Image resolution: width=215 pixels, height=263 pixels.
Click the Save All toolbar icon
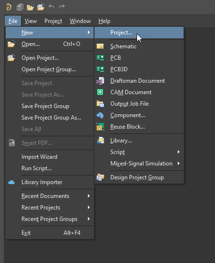(20, 7)
